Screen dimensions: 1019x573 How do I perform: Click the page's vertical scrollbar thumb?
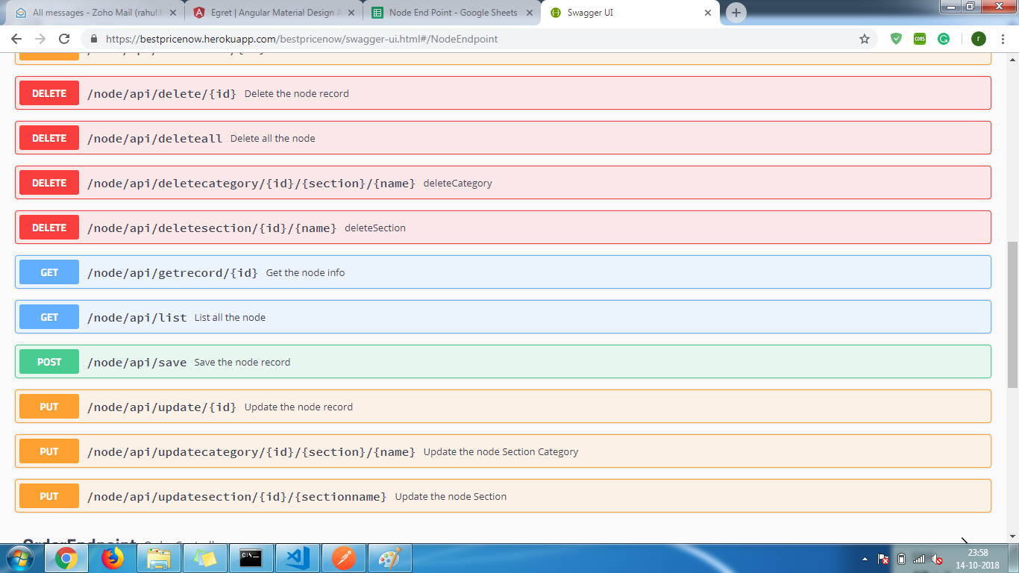tap(1012, 313)
